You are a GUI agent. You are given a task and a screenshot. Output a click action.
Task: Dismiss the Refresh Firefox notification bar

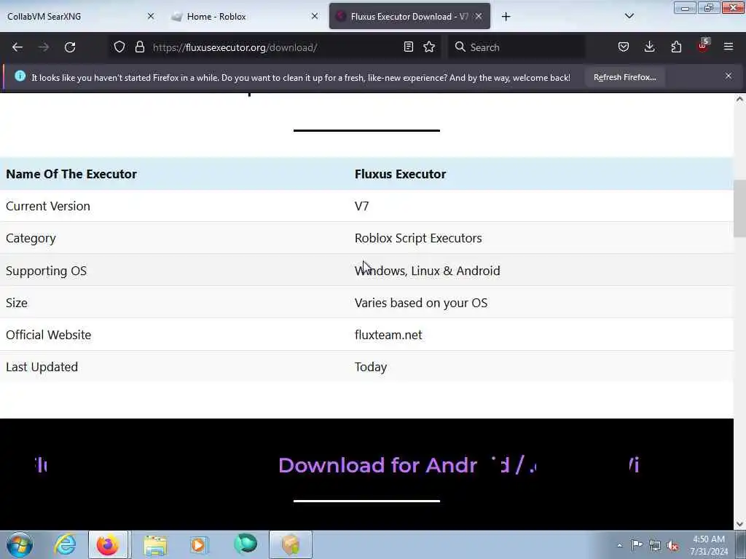pyautogui.click(x=729, y=76)
